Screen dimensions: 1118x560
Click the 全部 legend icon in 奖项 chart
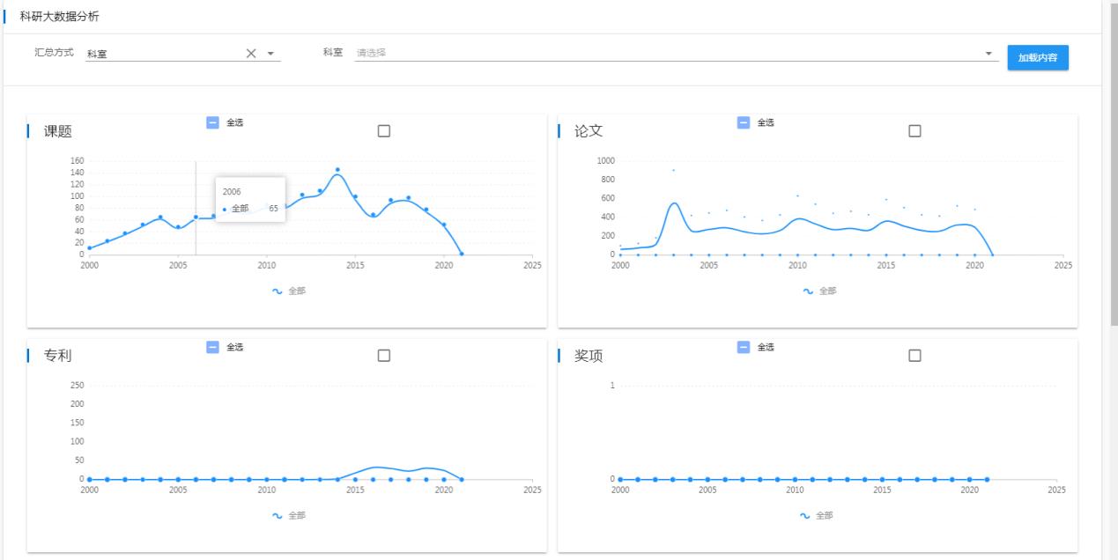[804, 516]
